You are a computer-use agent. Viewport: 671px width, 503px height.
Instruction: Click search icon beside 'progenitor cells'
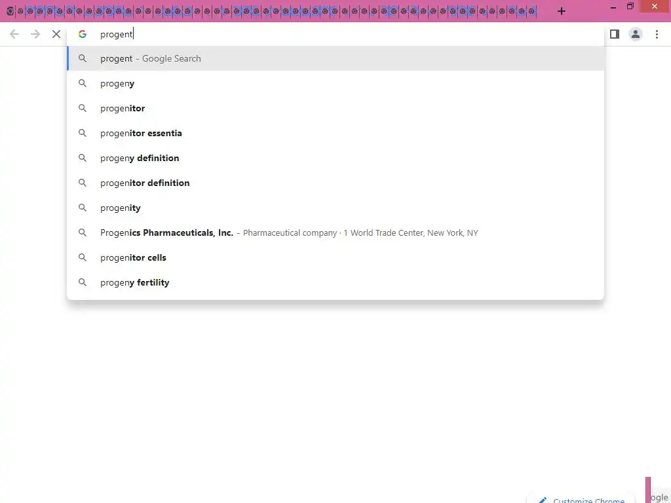83,257
